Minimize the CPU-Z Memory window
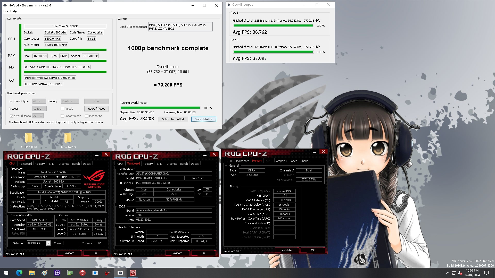 314,152
